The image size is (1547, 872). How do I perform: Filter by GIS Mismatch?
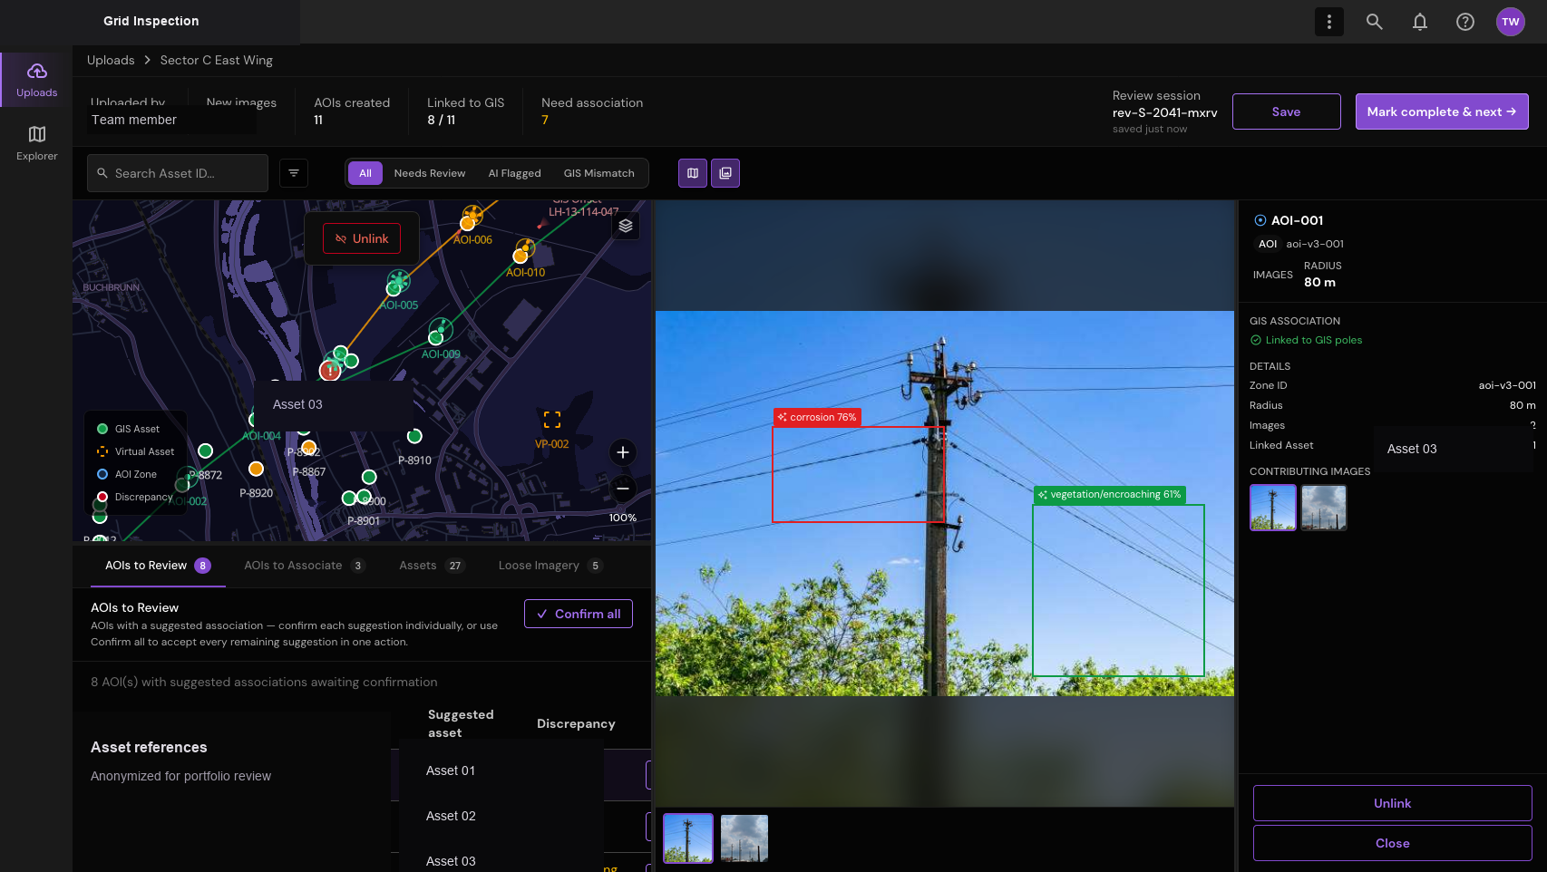click(x=599, y=173)
